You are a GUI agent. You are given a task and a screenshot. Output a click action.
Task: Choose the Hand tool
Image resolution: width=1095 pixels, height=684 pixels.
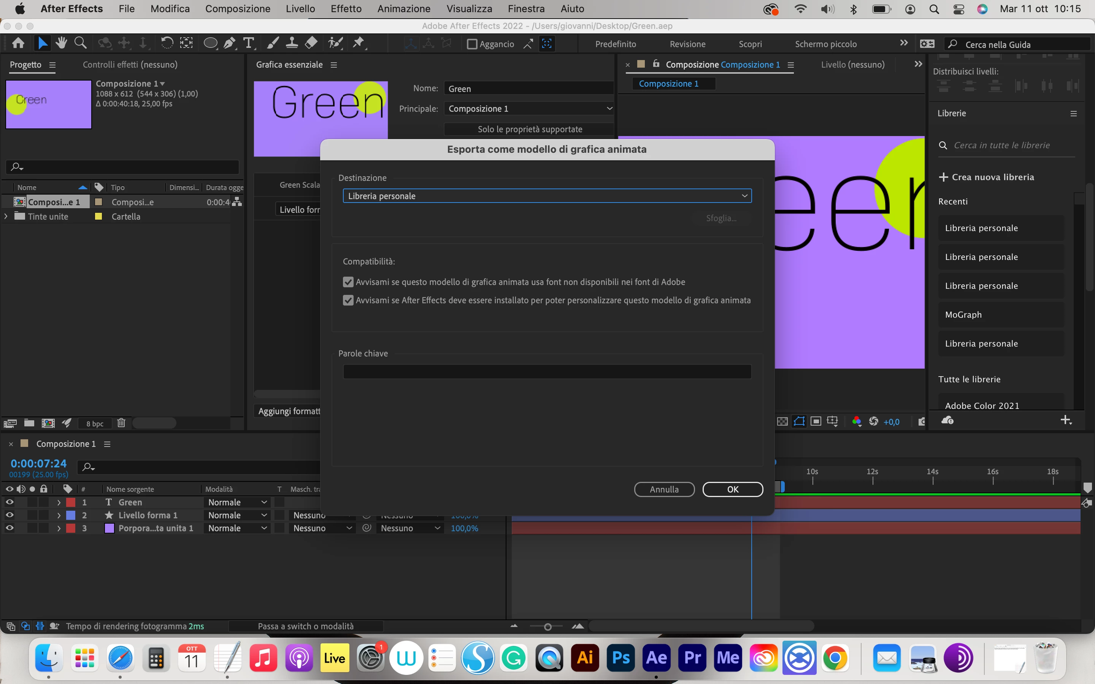[x=61, y=43]
